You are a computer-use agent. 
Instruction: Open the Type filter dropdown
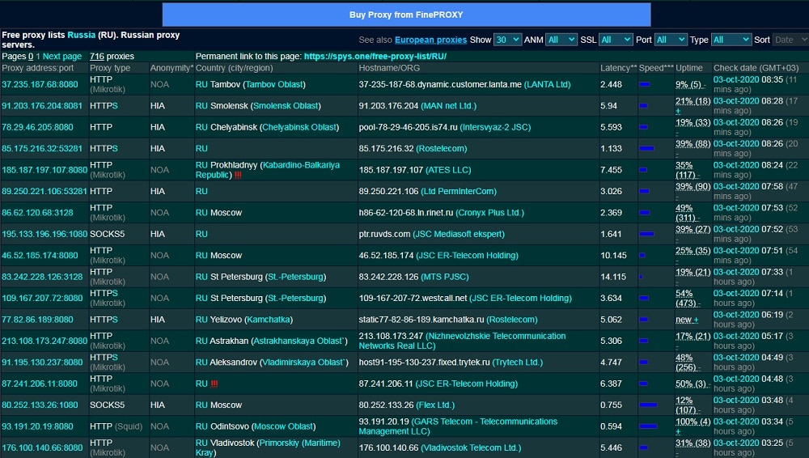[x=731, y=40]
